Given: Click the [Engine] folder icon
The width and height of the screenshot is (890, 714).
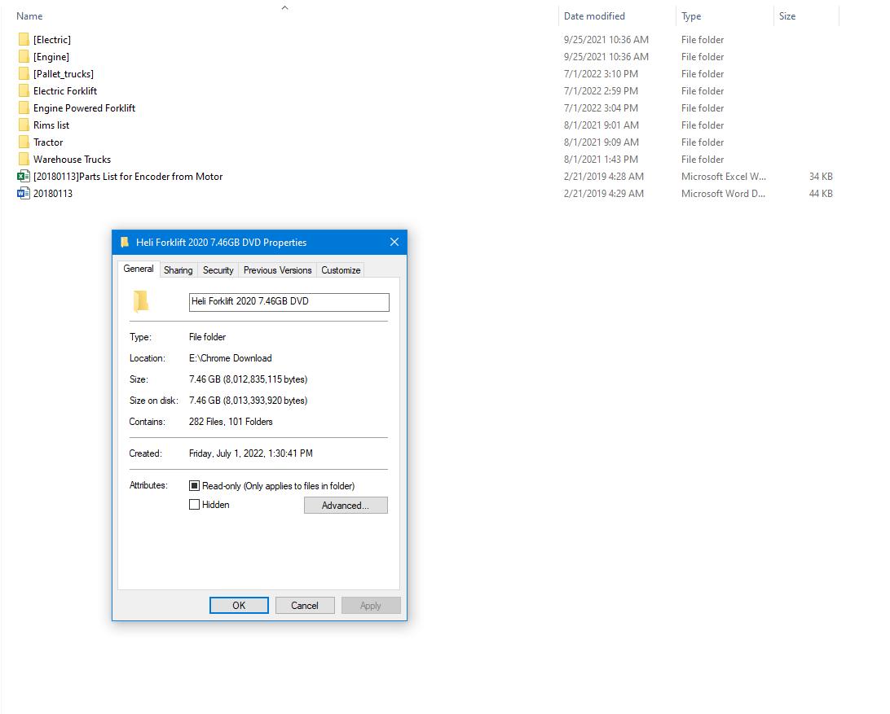Looking at the screenshot, I should point(24,57).
